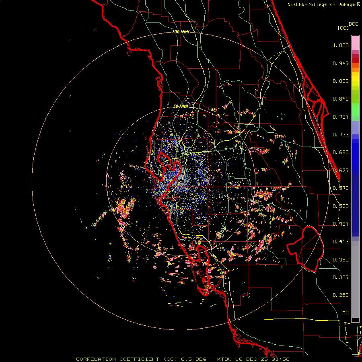
Task: Pick the red segment of the color bar
Action: coord(355,60)
